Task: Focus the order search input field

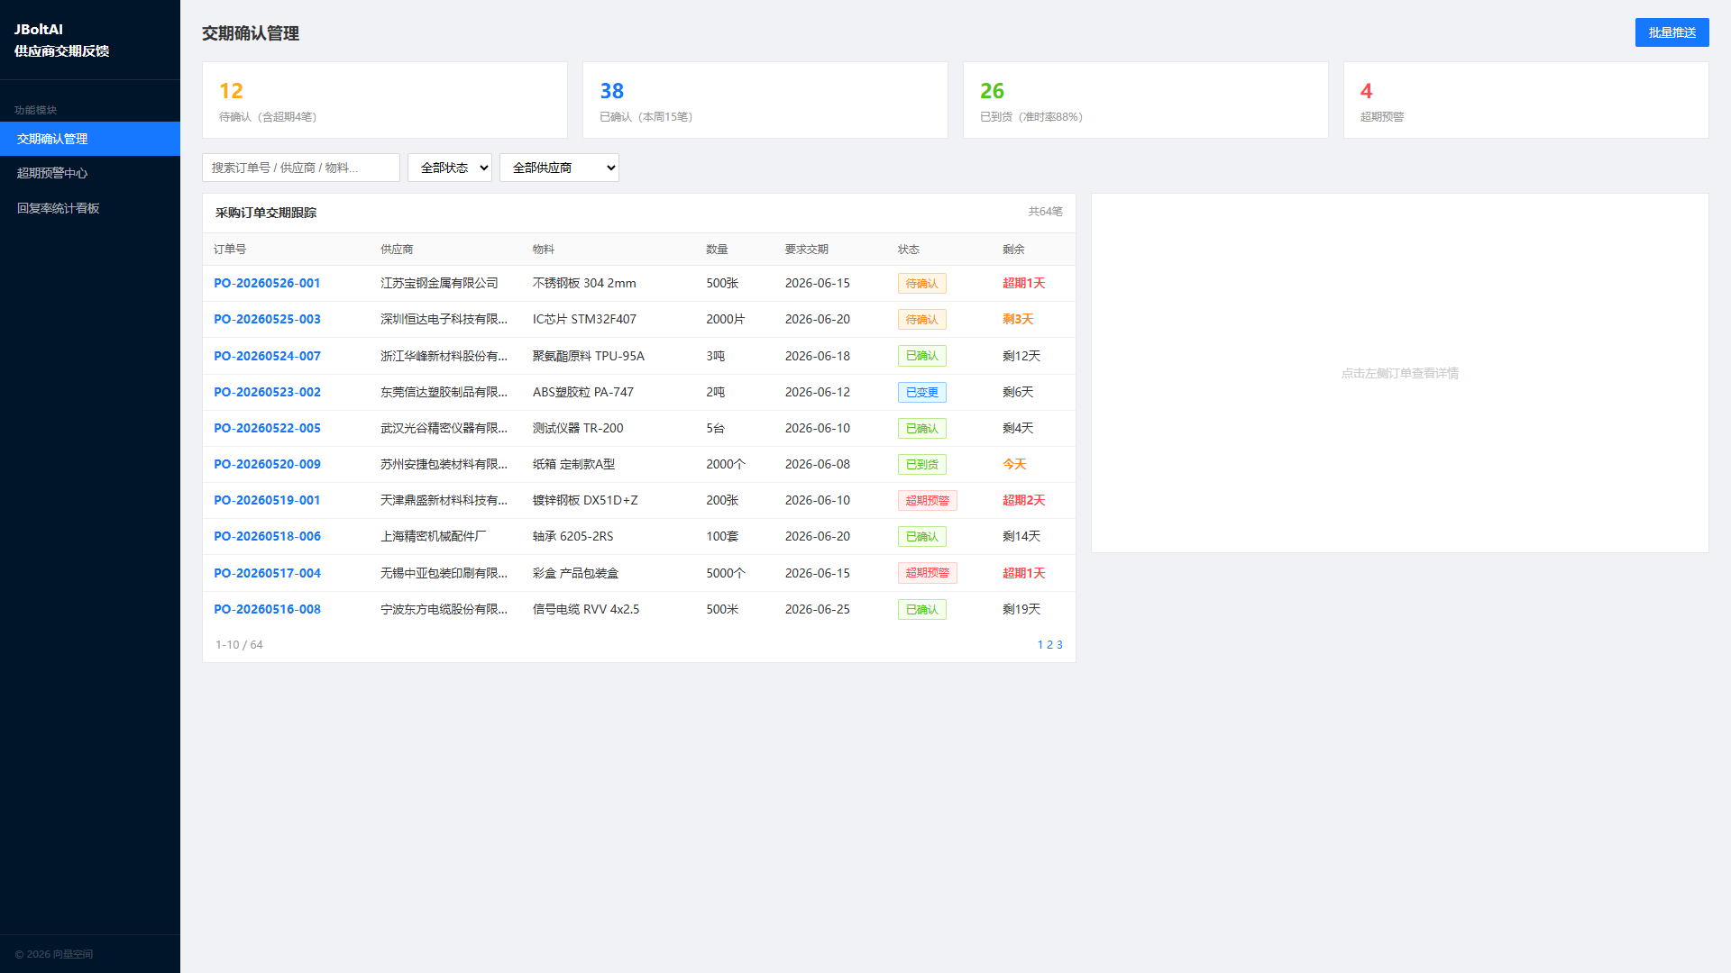Action: tap(301, 168)
